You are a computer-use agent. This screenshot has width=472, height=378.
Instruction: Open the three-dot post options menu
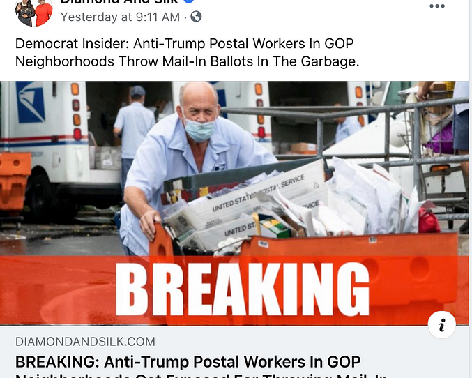point(436,6)
